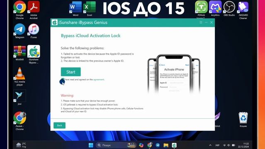Open AnyMiro desktop shortcut
The image size is (265, 149).
tap(215, 9)
